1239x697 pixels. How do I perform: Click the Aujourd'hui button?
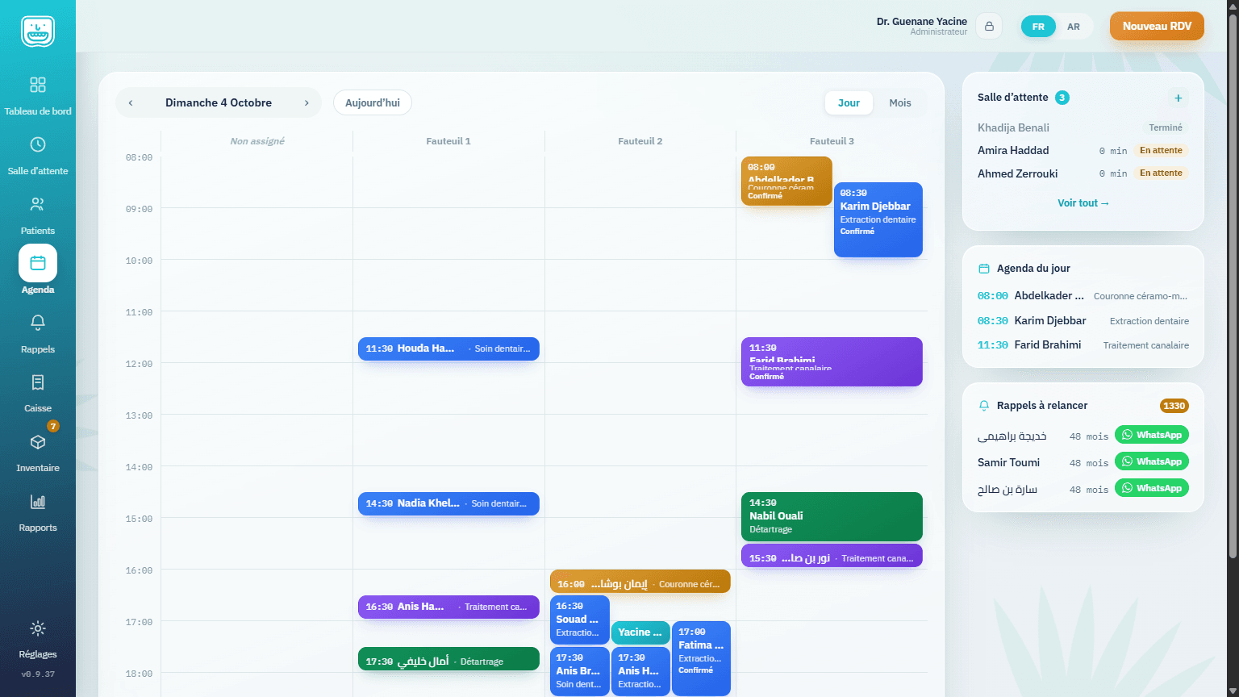tap(373, 102)
